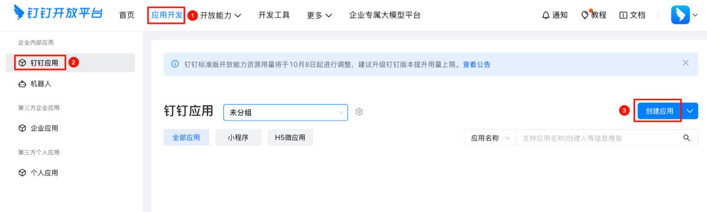Screen dimensions: 707x212
Task: Open the 未分组 group selector
Action: 285,112
